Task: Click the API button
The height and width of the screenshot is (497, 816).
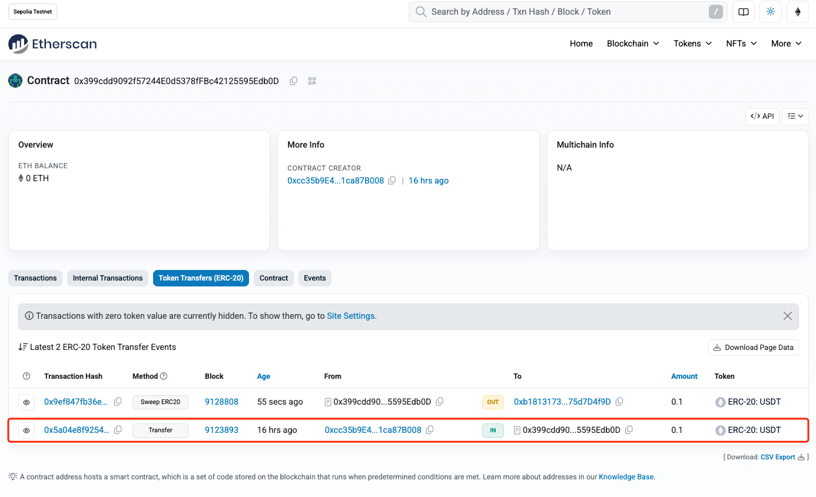Action: pos(762,116)
